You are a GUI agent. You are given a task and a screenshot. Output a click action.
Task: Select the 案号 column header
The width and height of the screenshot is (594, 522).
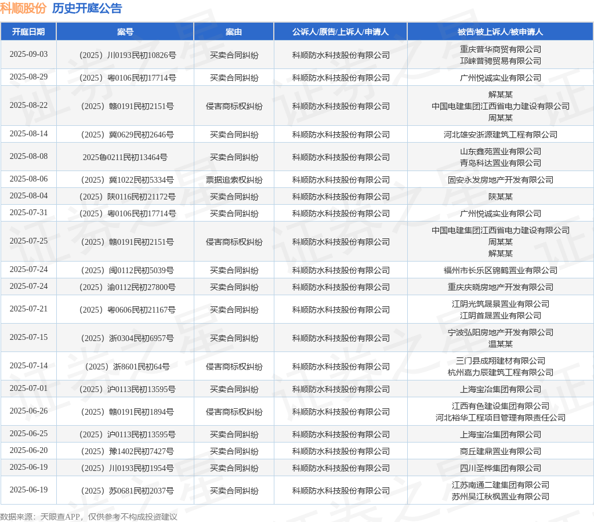(125, 32)
